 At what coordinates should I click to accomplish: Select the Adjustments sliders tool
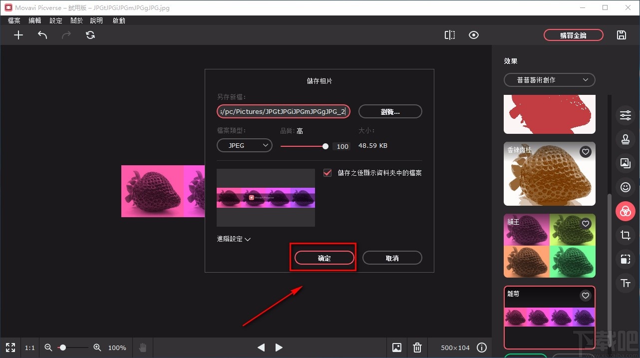tap(625, 115)
